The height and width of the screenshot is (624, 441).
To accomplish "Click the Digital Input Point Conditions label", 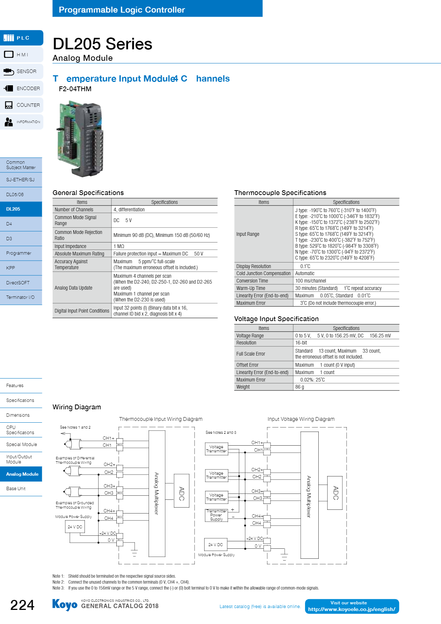I will [x=82, y=311].
